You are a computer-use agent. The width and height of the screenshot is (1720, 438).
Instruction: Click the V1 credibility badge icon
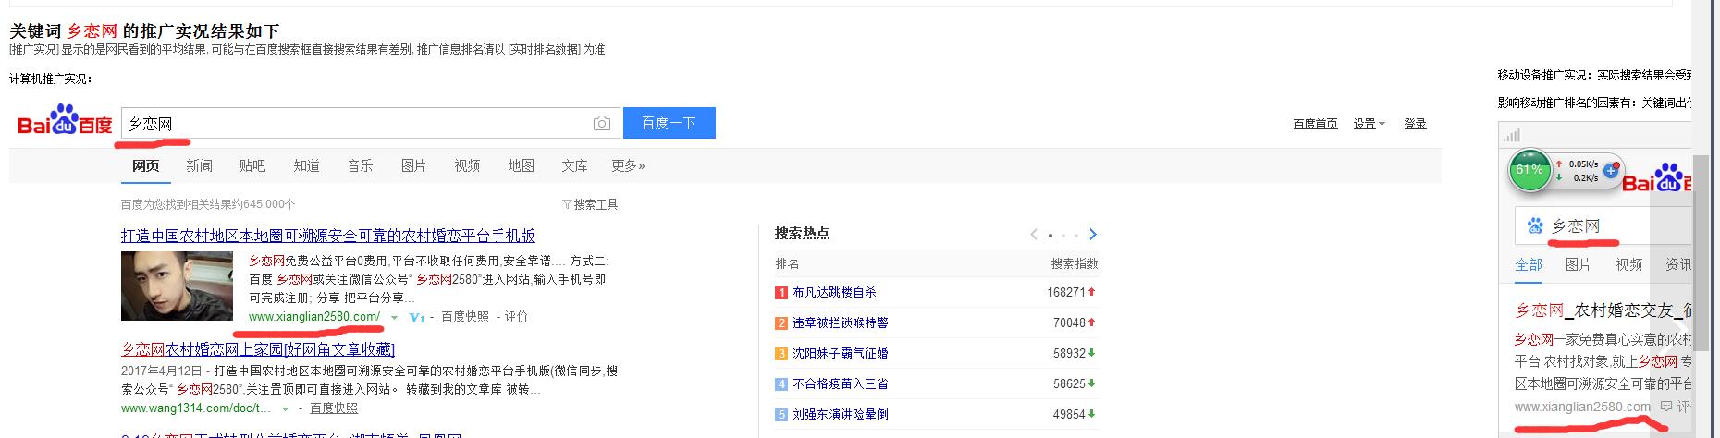(416, 318)
